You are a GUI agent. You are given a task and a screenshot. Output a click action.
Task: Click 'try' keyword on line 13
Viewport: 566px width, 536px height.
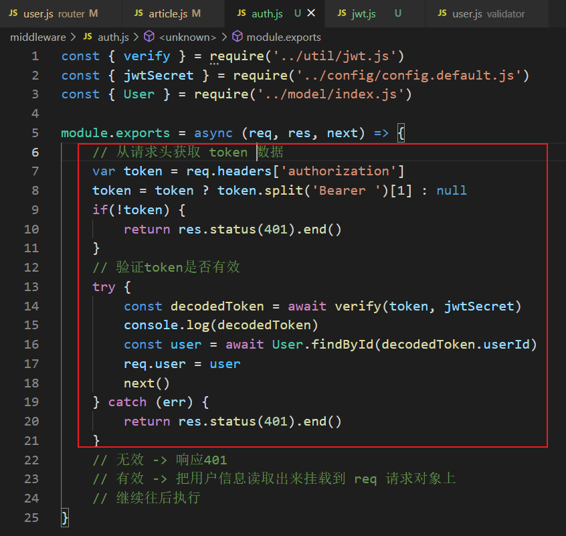[104, 287]
